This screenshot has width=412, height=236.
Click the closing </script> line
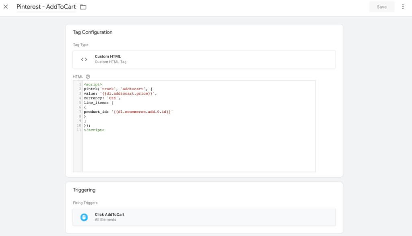click(94, 130)
